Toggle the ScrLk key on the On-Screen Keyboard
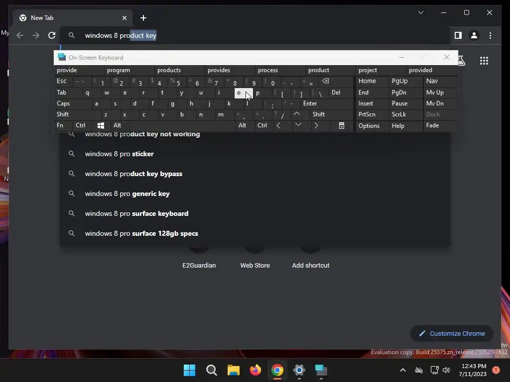Screen dimensions: 510x382 (405, 114)
